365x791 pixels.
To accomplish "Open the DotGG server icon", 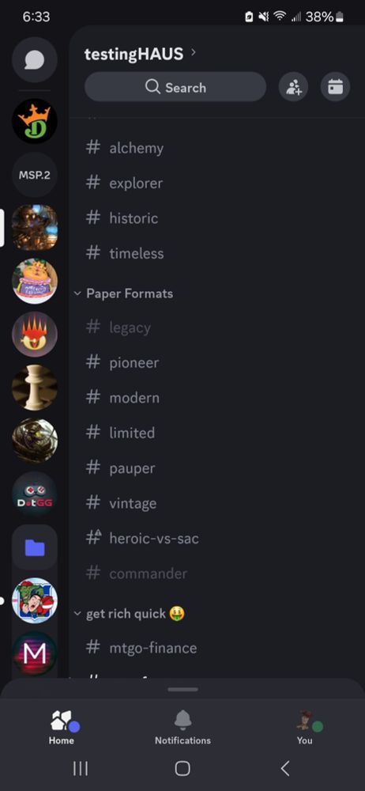I will tap(34, 494).
